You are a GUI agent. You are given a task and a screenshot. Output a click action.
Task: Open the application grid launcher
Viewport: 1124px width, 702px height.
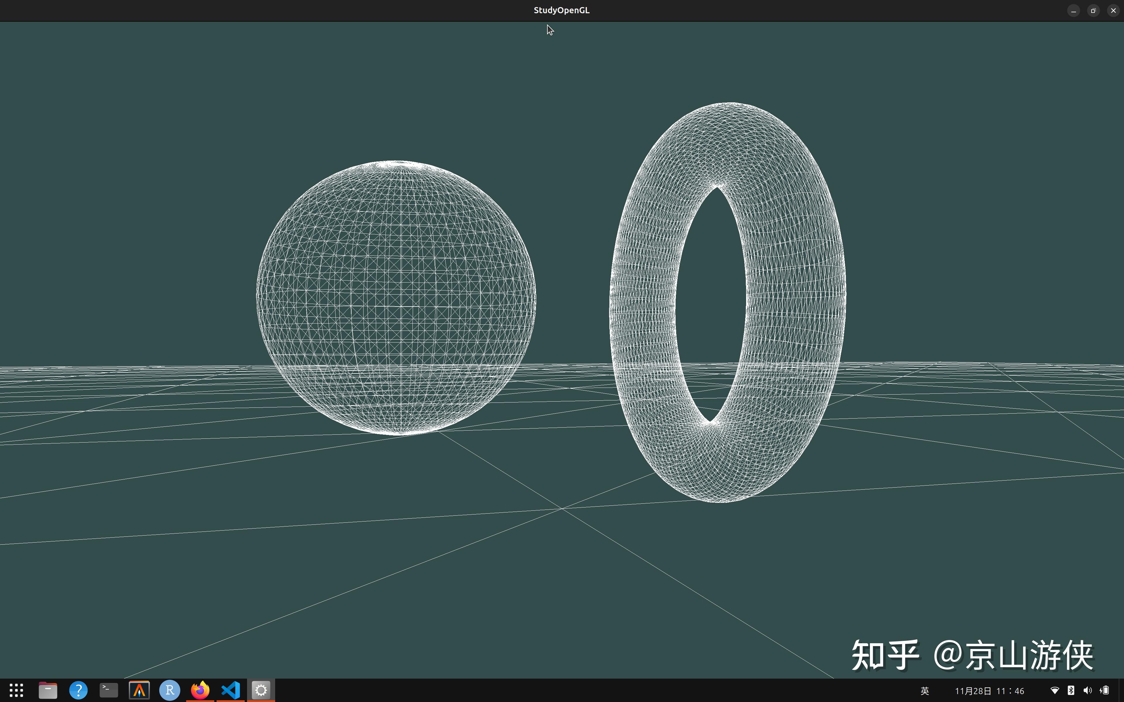click(16, 690)
